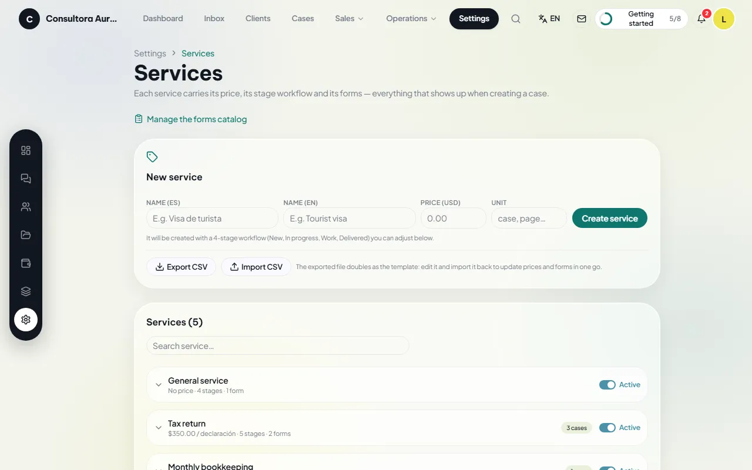Switch language with the EN translate icon
Viewport: 752px width, 470px height.
pos(549,19)
